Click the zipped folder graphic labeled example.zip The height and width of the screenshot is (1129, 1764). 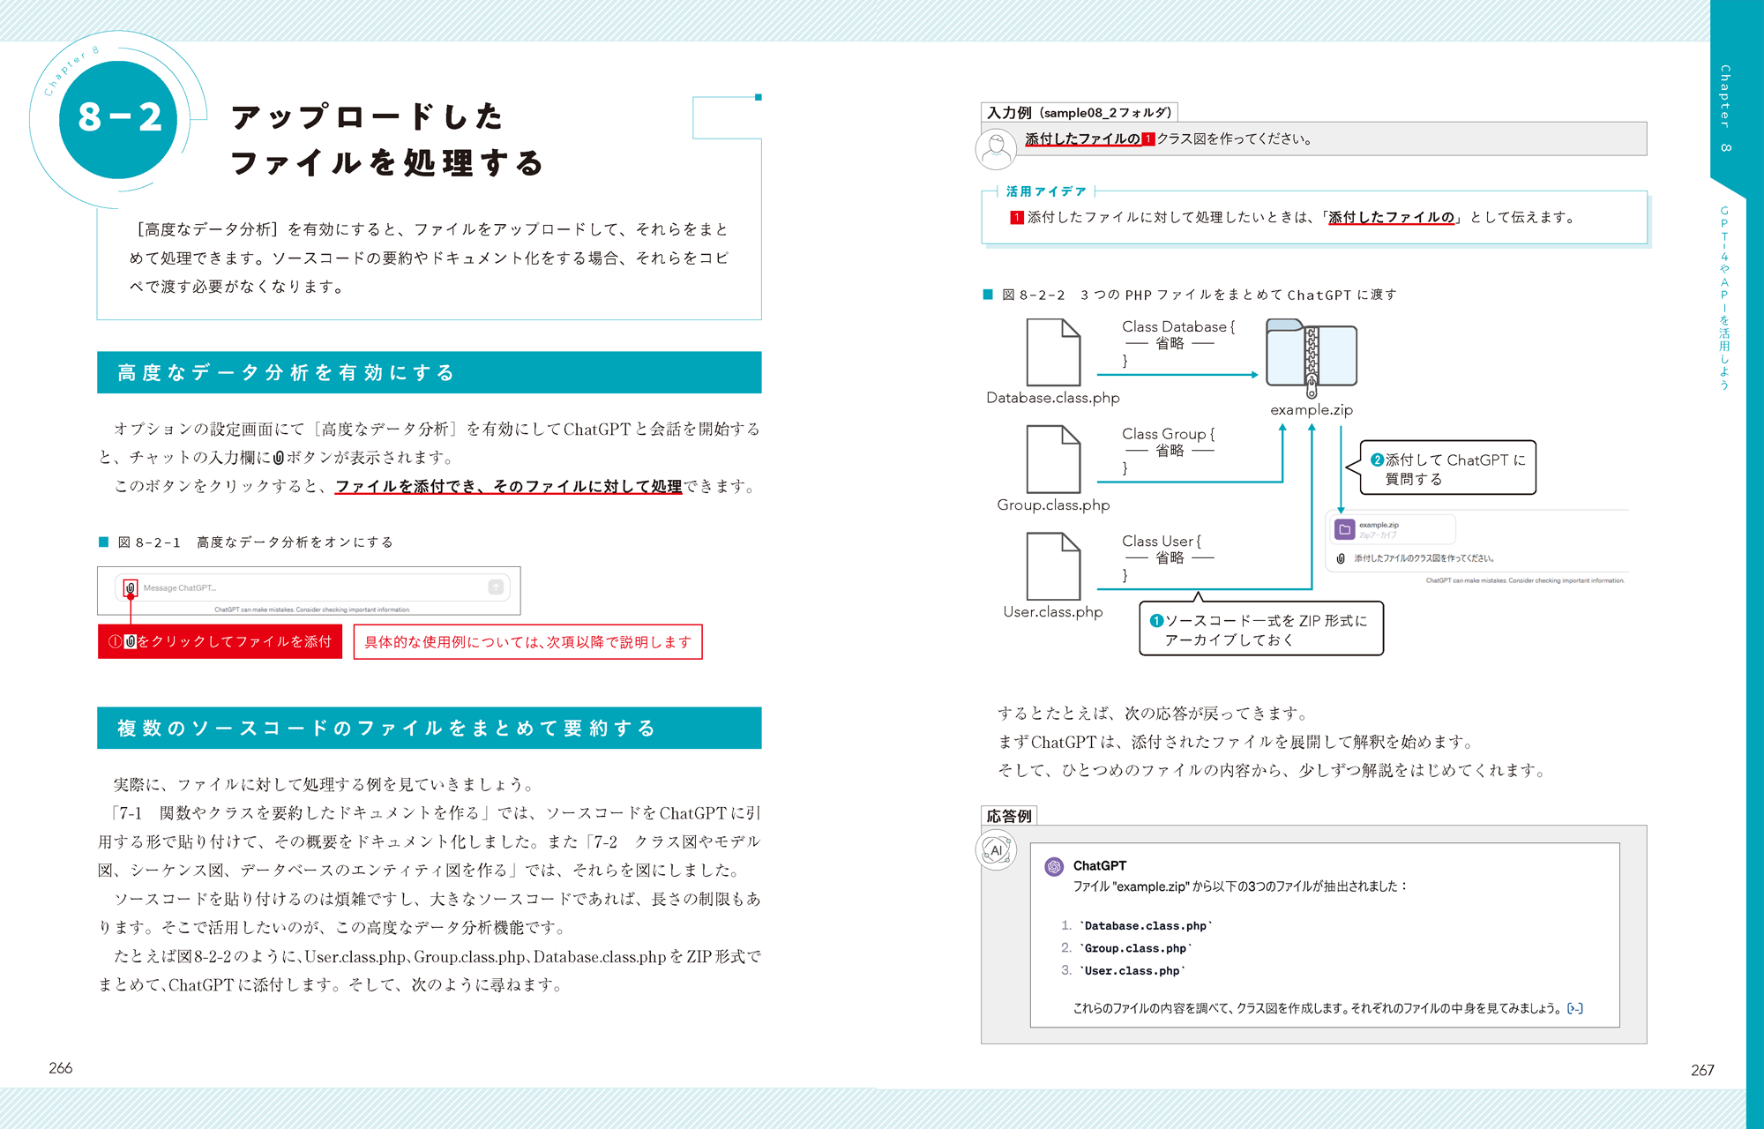[1313, 355]
